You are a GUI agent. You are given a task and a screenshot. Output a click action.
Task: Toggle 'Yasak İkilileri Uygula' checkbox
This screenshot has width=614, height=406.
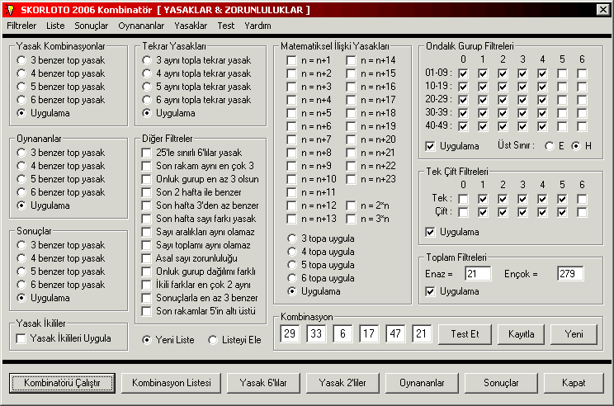(21, 338)
